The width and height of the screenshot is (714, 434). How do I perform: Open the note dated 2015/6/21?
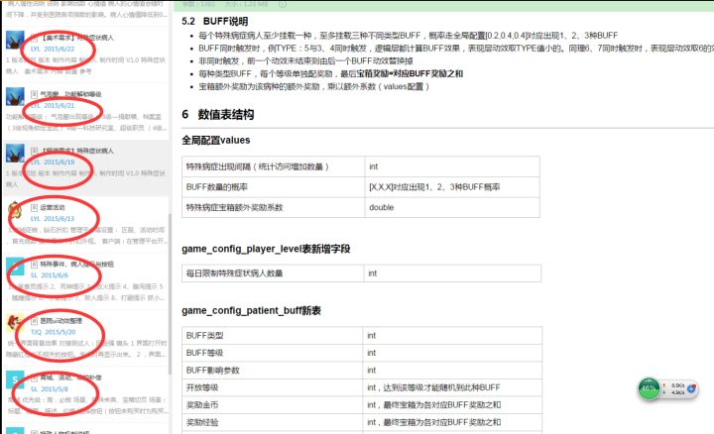[85, 111]
